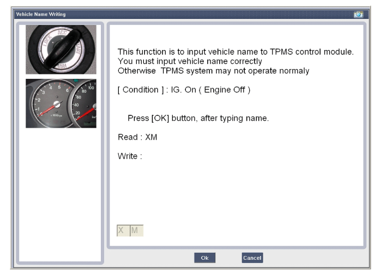The width and height of the screenshot is (381, 275).
Task: Click the M character input box
Action: coord(135,230)
